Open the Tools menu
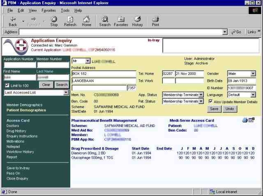Image resolution: width=263 pixels, height=196 pixels. coord(65,10)
